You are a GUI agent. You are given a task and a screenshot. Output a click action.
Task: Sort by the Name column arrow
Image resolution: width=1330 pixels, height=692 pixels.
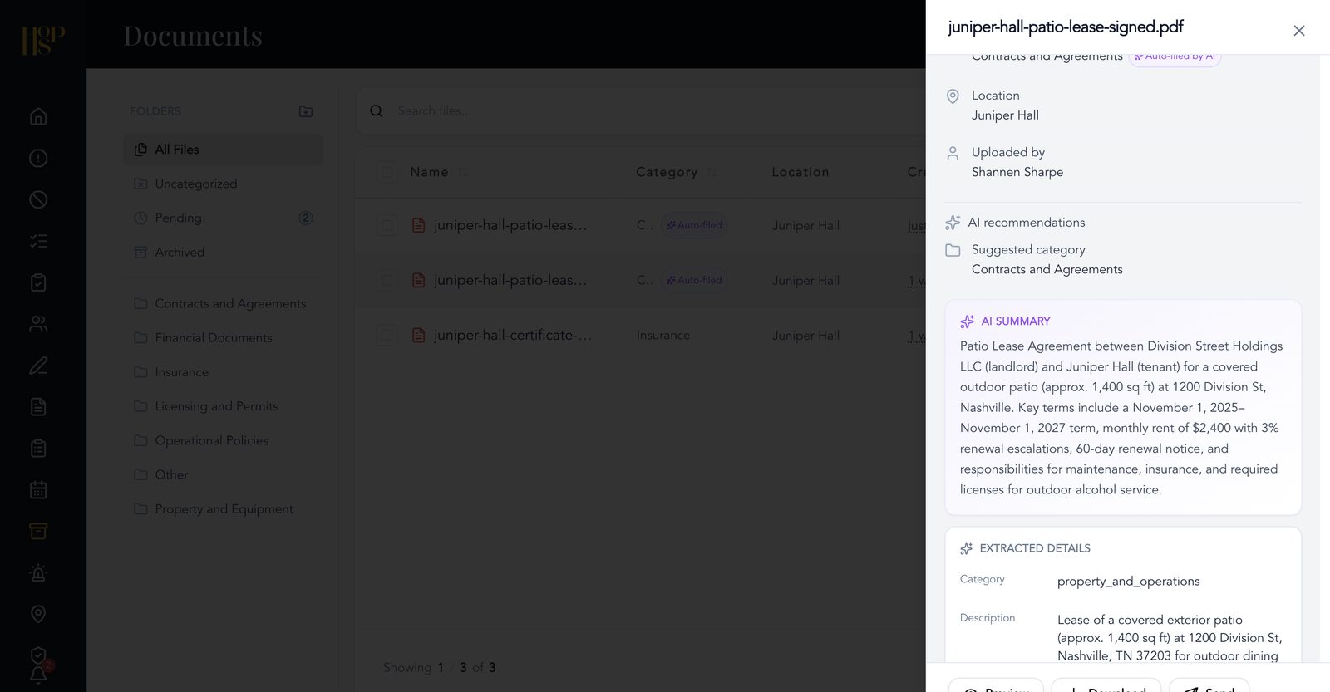pyautogui.click(x=463, y=172)
